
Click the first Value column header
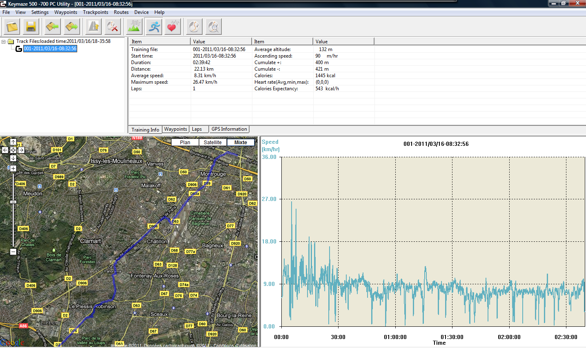pos(221,41)
